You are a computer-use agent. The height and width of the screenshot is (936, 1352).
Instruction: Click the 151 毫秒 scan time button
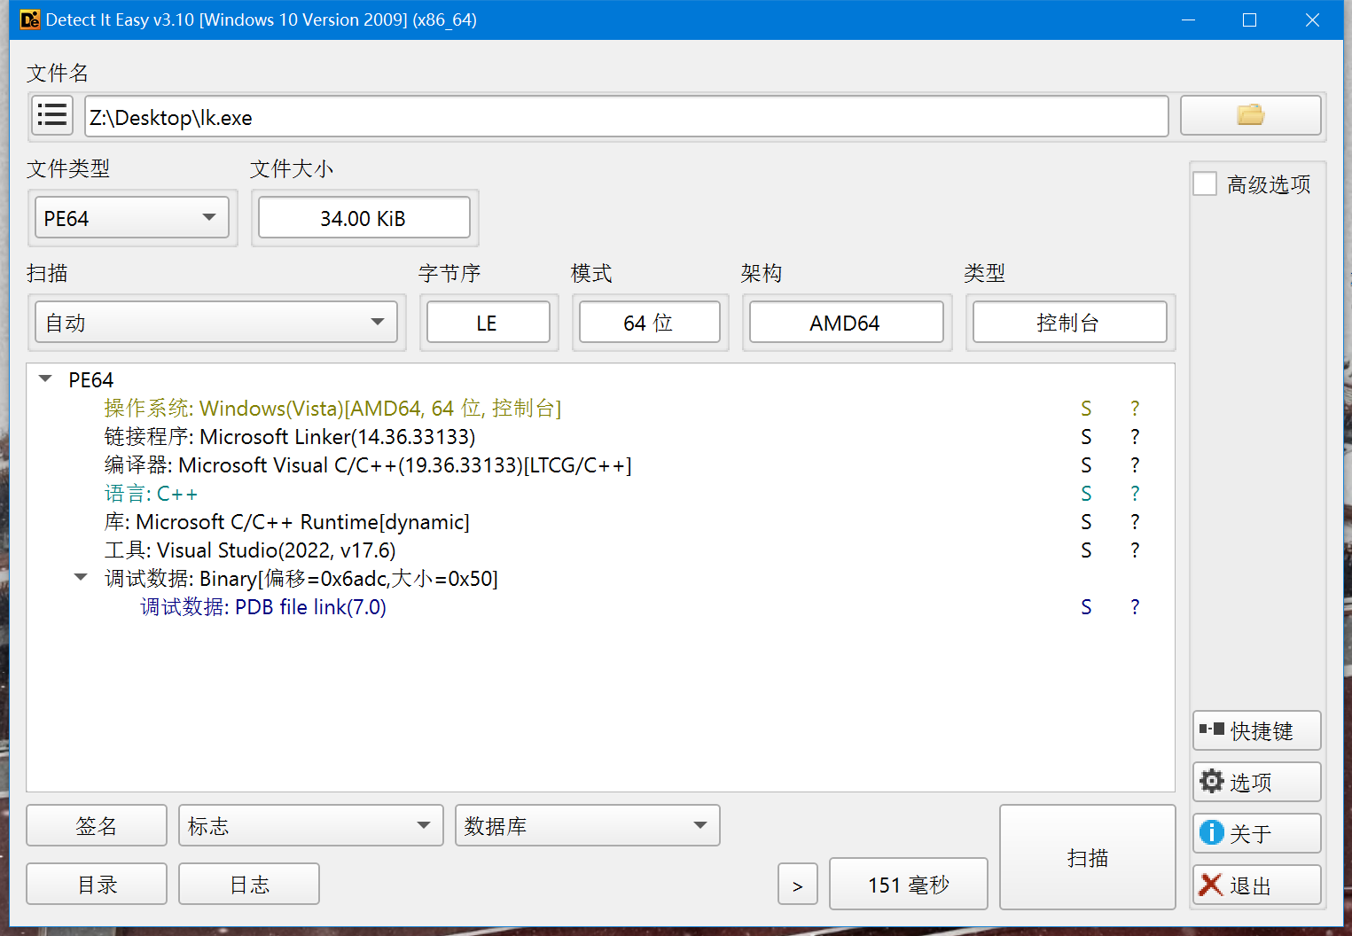click(909, 884)
